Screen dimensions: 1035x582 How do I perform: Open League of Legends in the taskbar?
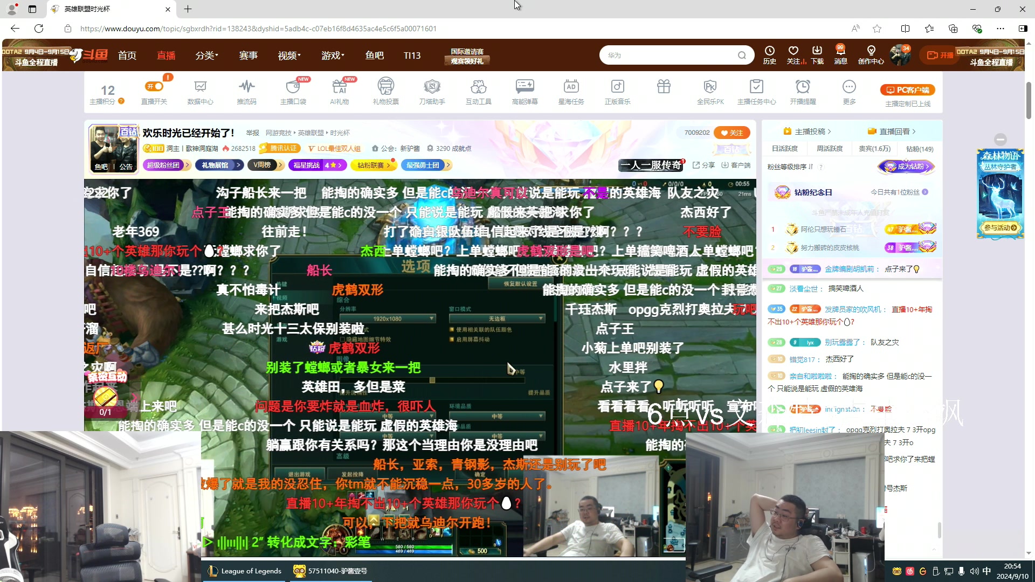(246, 571)
